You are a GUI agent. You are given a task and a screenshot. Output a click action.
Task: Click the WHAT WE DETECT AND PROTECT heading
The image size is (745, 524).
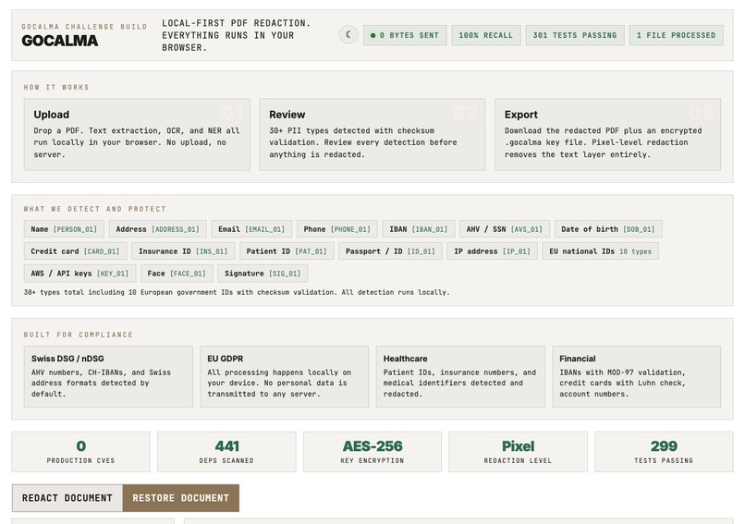95,209
